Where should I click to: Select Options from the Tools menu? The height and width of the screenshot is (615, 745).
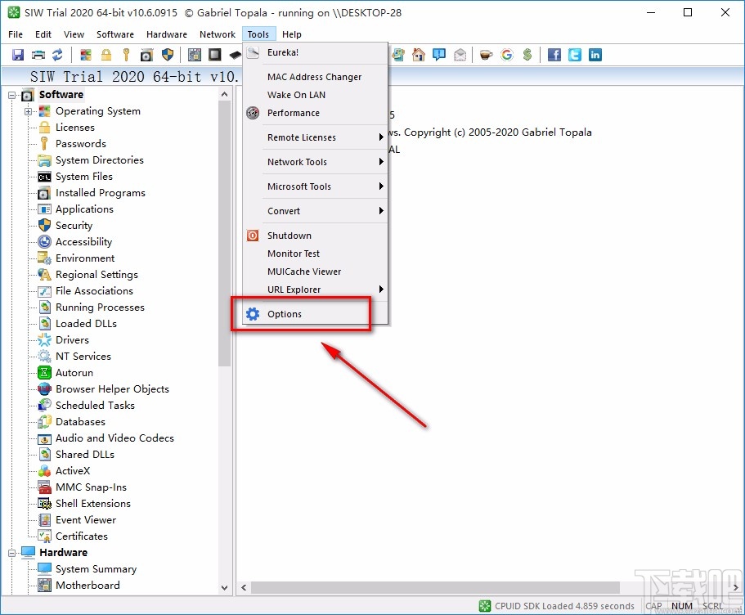tap(285, 314)
